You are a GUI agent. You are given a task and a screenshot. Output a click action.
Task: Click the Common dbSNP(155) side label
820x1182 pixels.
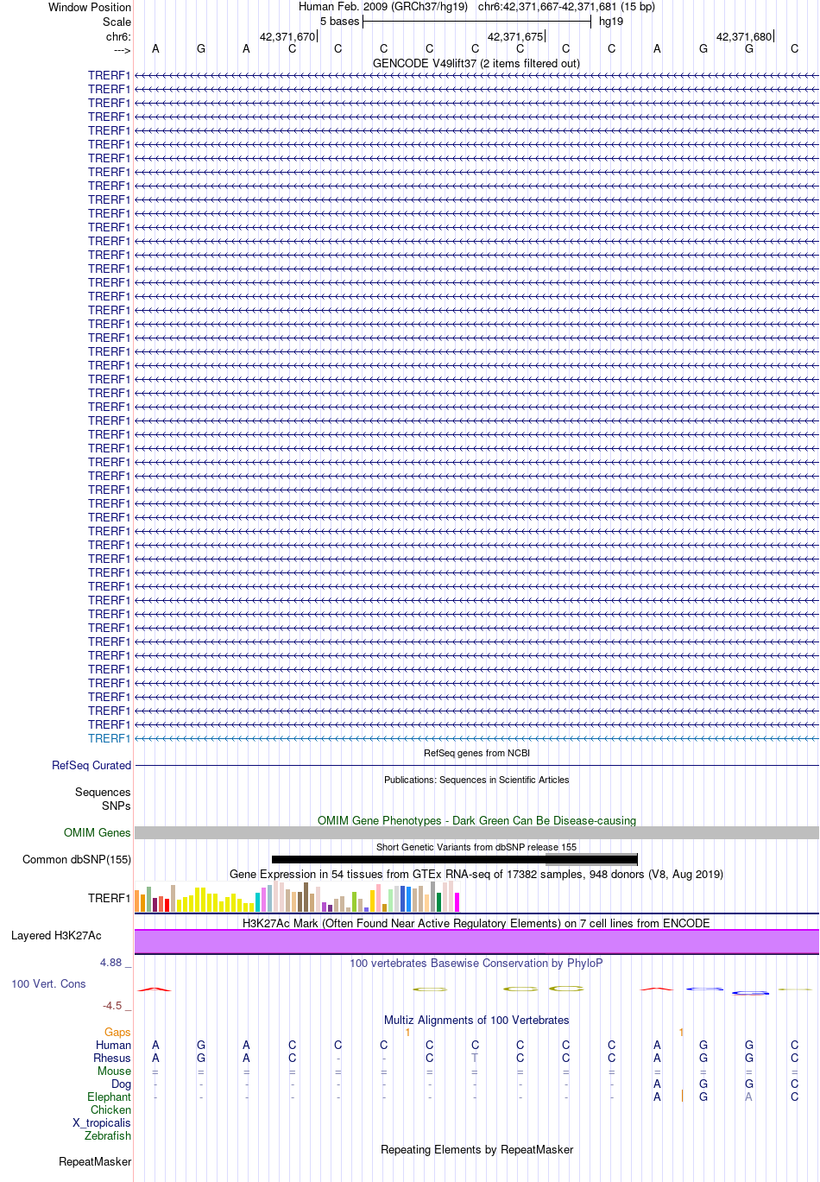tap(77, 859)
